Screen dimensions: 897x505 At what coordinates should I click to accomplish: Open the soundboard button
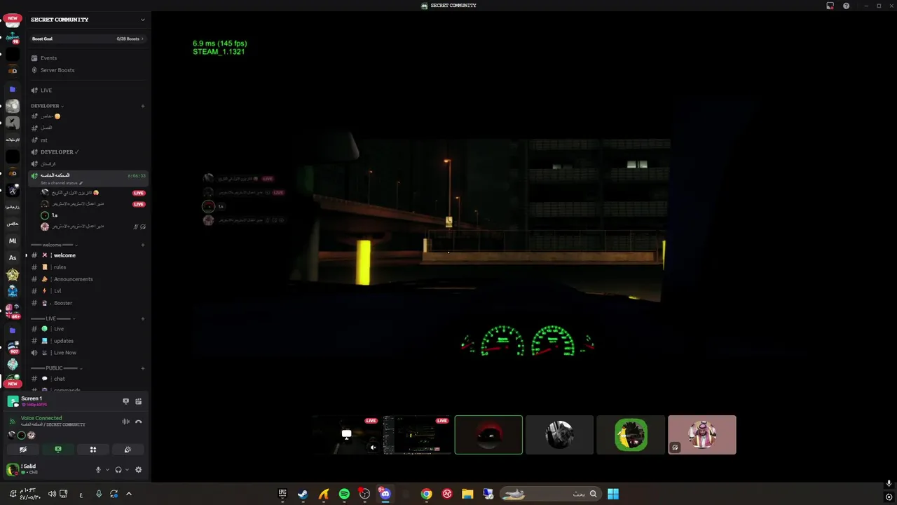[x=128, y=450]
